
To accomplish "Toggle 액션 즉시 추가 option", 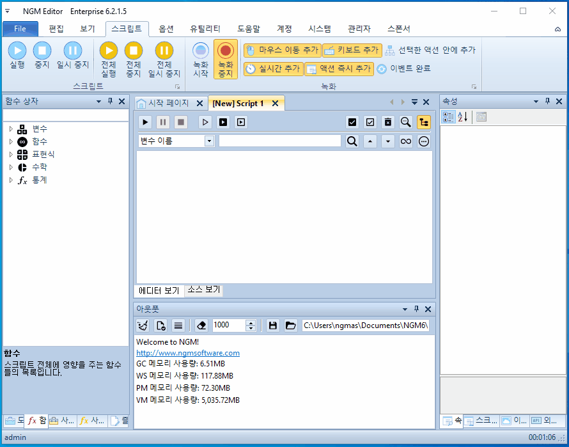I will 339,68.
